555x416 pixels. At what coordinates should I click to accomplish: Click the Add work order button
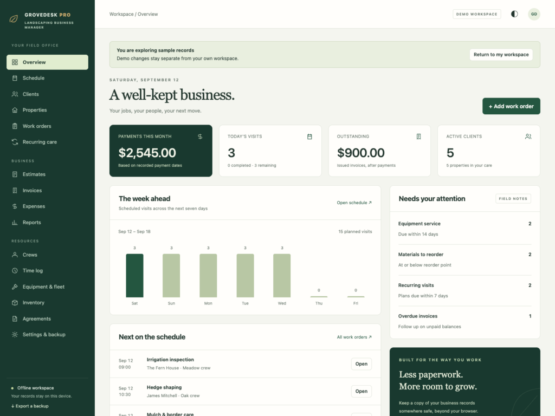coord(511,106)
